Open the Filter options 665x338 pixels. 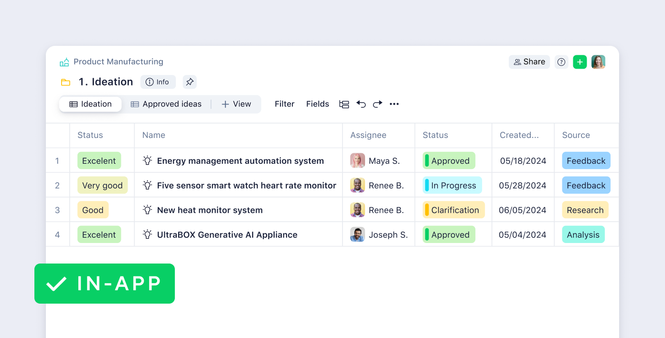pos(284,104)
